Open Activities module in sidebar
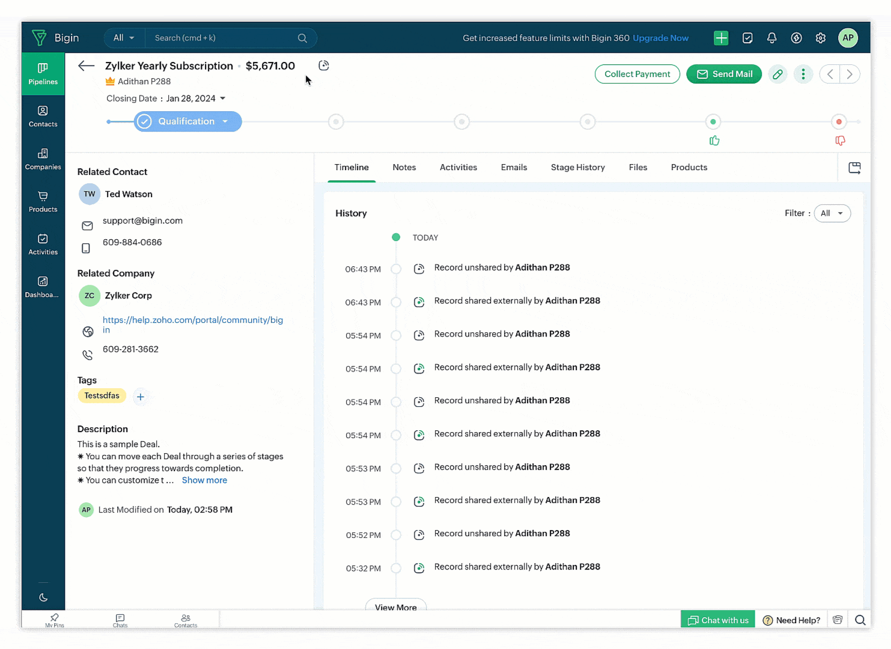Viewport: 891px width, 649px height. click(43, 245)
